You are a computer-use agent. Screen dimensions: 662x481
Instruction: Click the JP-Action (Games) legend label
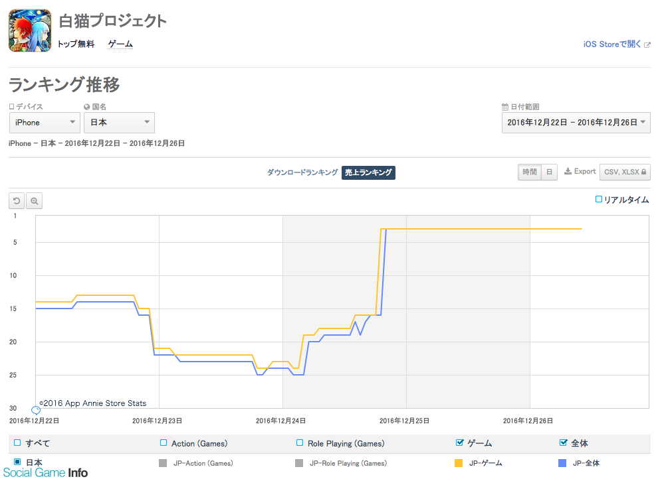coord(203,463)
